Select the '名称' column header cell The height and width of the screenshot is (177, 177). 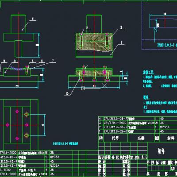tap(141, 138)
